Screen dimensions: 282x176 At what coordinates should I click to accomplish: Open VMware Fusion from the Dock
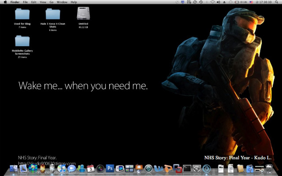click(178, 168)
